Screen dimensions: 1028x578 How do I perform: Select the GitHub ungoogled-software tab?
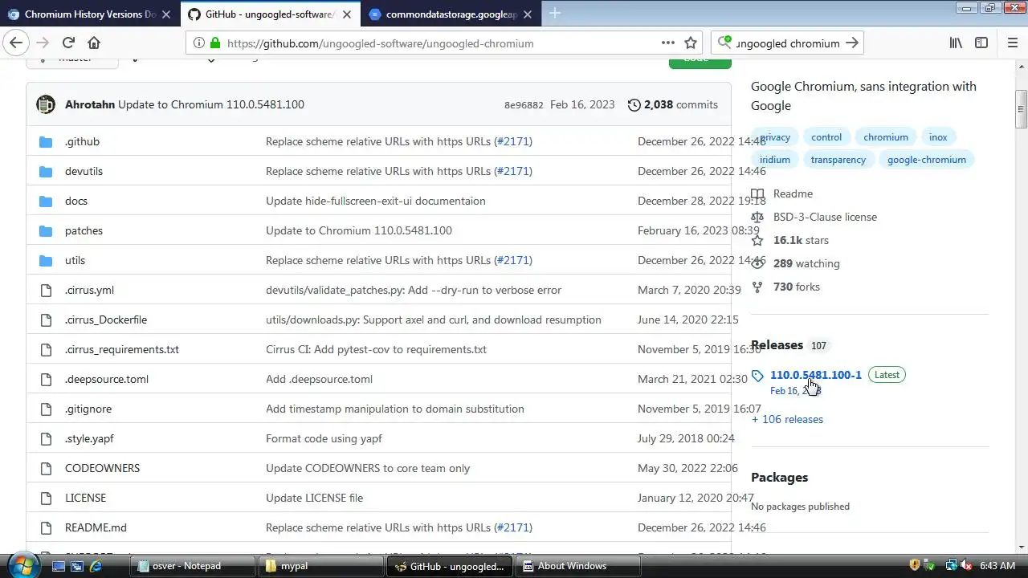coord(270,14)
